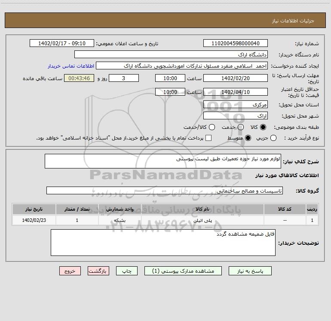Screen dimensions: 331x321
Task: Click the تعداد / مقدار column header
Action: [77, 209]
